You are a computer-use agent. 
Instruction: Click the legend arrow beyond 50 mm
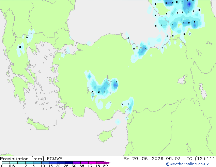coord(108,163)
